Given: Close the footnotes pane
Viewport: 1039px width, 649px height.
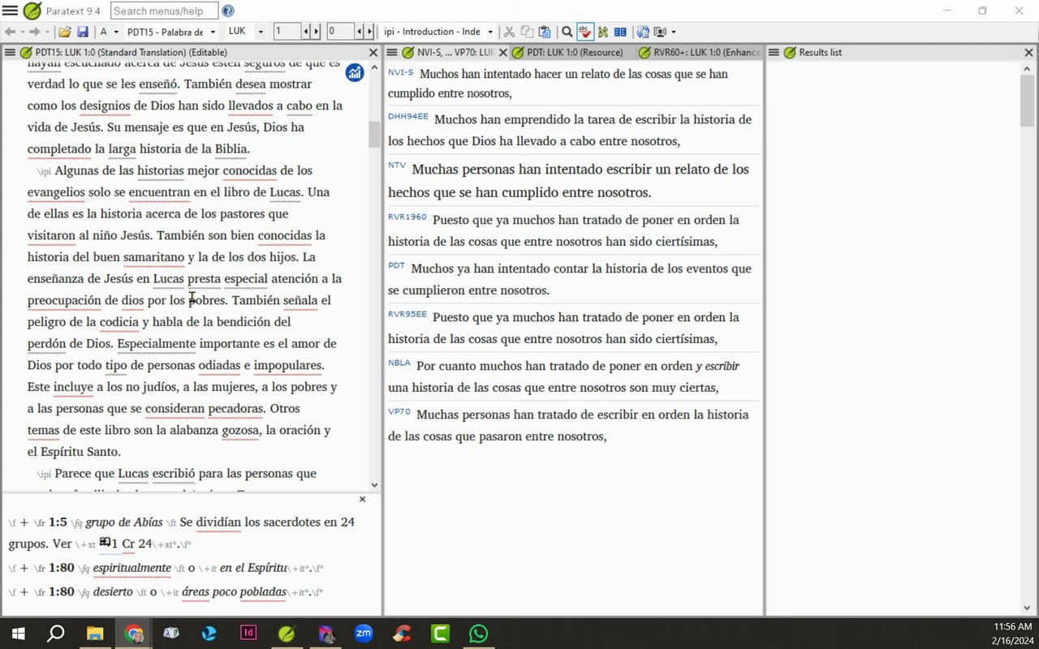Looking at the screenshot, I should [362, 499].
